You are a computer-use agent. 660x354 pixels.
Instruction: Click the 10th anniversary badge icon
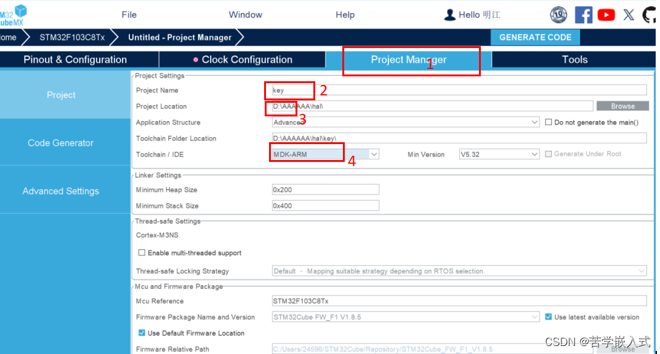coord(558,15)
